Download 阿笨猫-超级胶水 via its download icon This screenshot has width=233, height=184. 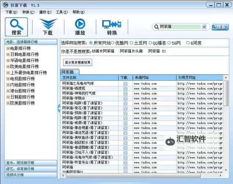click(x=126, y=142)
